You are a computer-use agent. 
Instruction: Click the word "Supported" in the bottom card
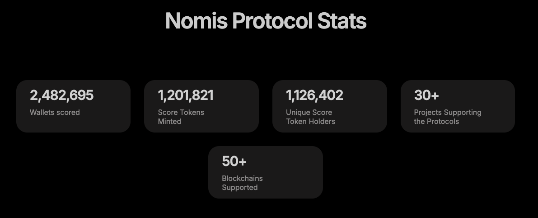(239, 187)
